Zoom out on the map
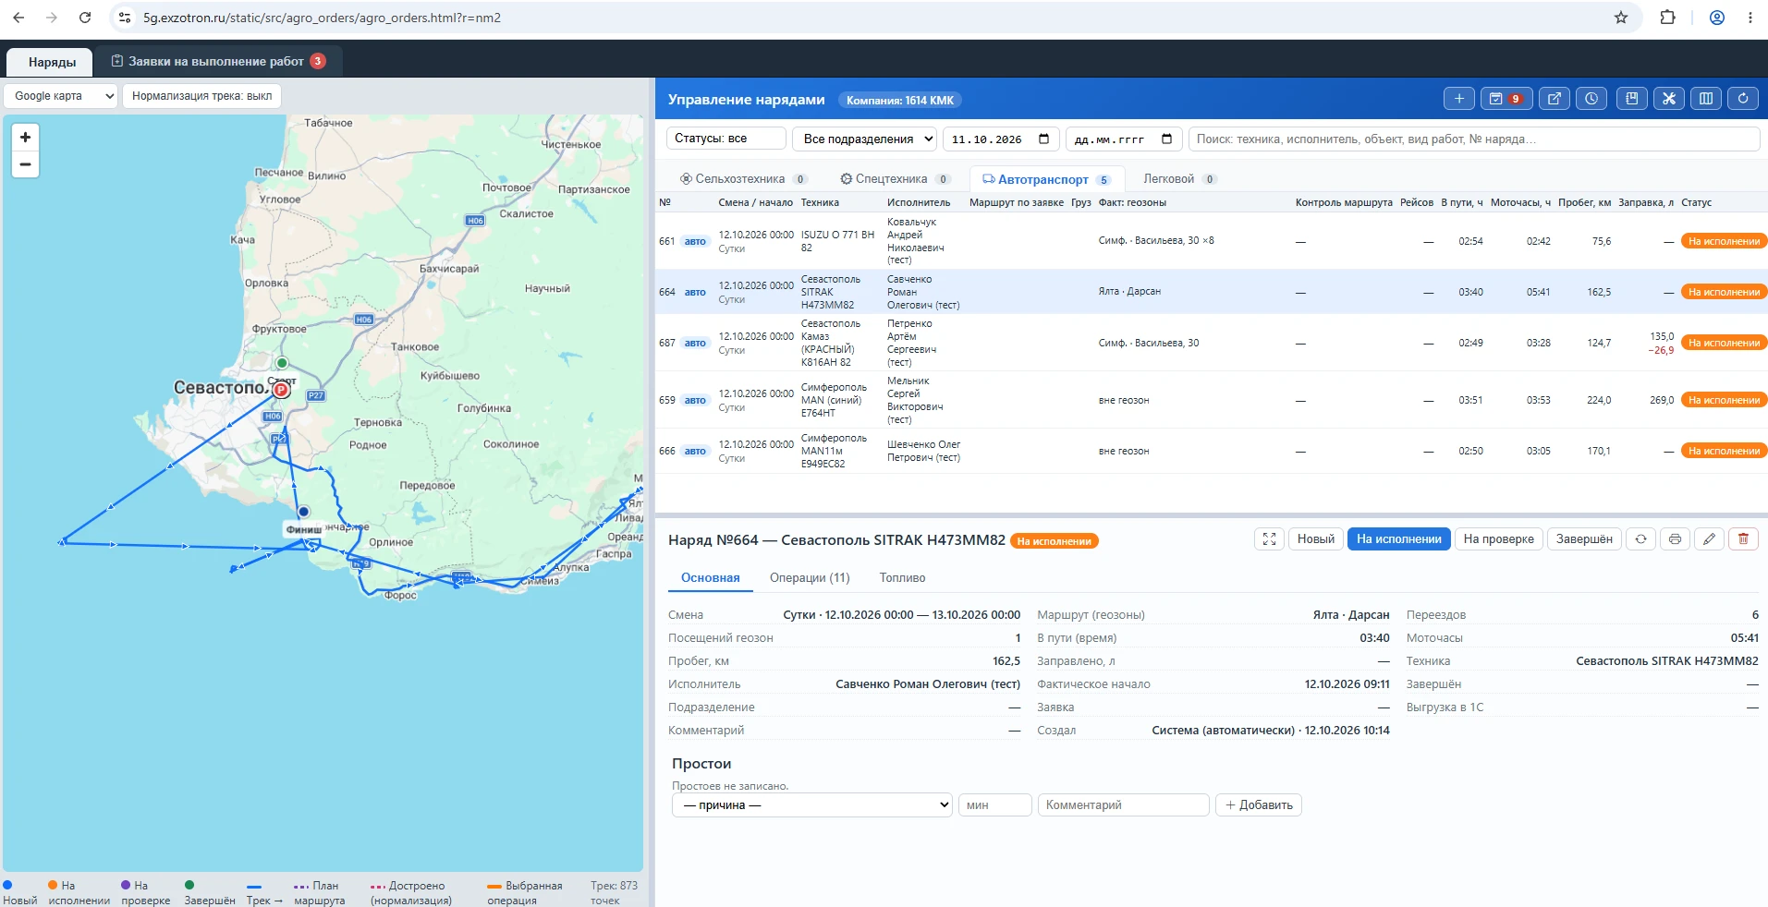This screenshot has width=1768, height=907. click(26, 164)
